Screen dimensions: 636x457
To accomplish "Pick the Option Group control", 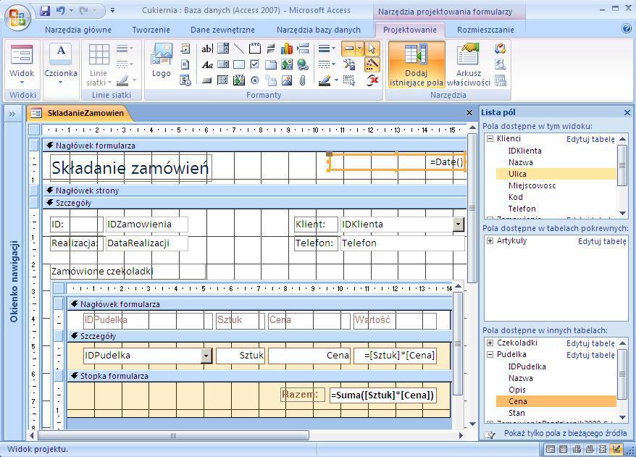I will point(255,49).
